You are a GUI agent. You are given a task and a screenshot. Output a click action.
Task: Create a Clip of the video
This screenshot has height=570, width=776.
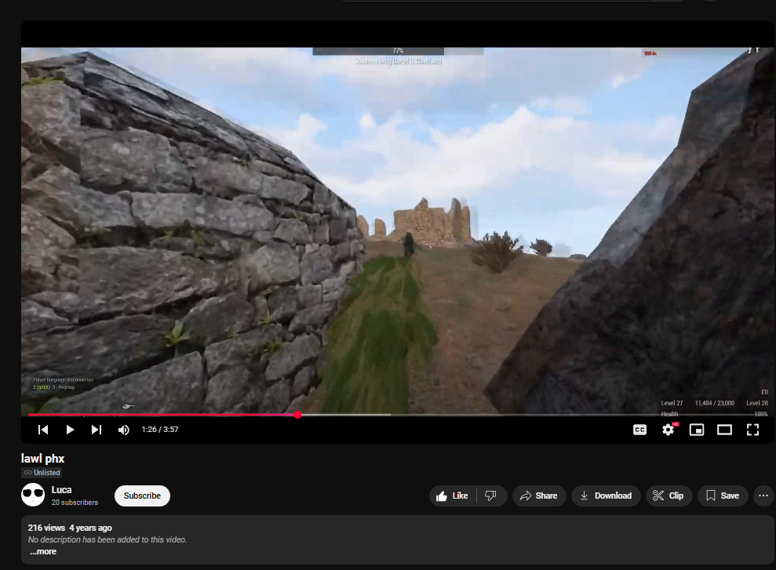[669, 496]
